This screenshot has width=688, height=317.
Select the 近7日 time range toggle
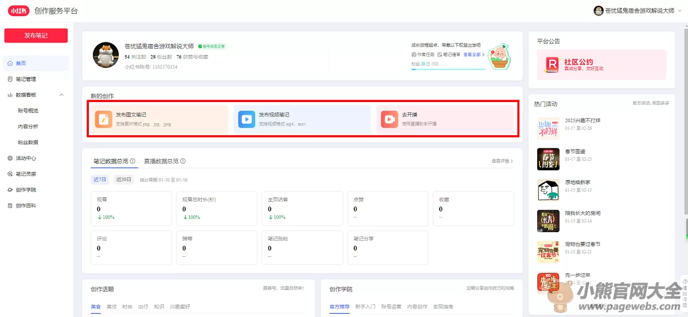pyautogui.click(x=100, y=179)
